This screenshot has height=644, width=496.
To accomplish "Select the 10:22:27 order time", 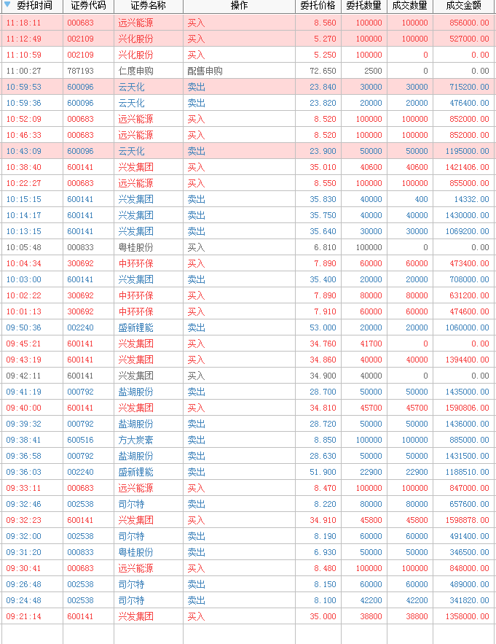I will [x=23, y=183].
